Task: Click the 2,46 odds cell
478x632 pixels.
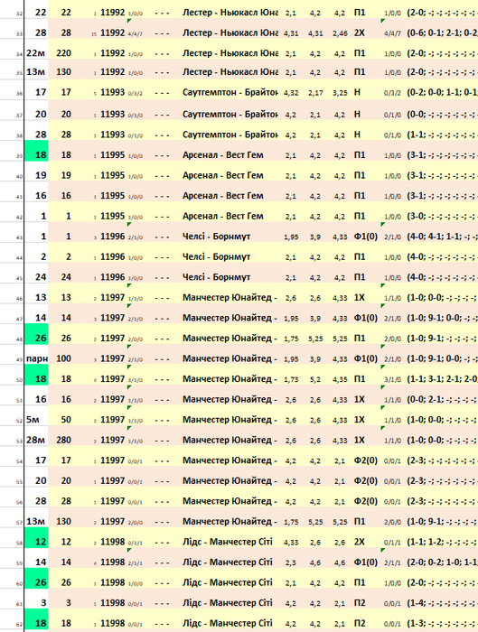Action: click(340, 33)
